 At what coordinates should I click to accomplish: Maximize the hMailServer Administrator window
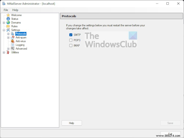pos(168,4)
